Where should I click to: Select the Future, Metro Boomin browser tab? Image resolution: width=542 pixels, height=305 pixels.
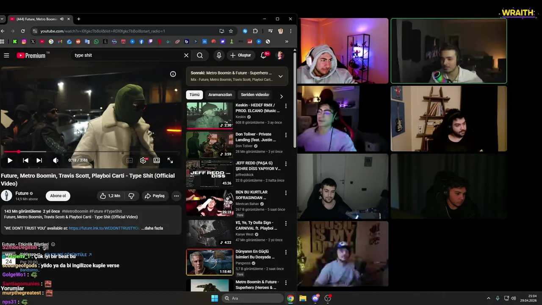coord(40,19)
